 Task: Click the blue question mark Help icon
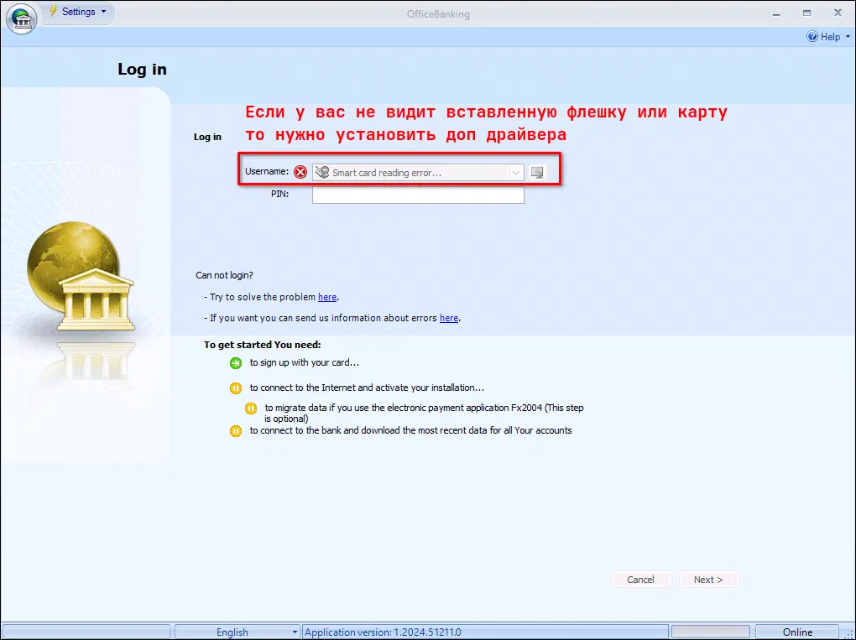(x=812, y=37)
